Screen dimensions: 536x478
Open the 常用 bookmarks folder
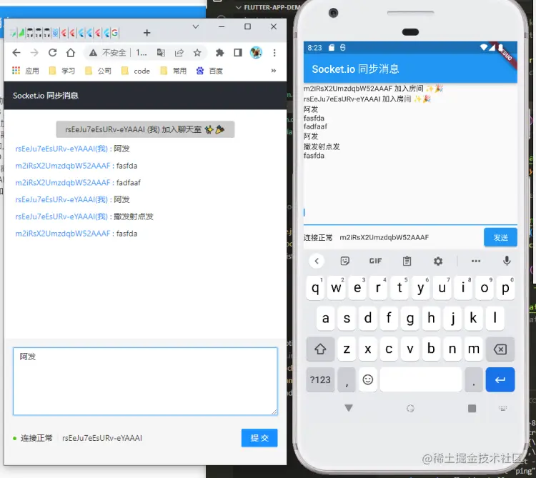pos(174,71)
